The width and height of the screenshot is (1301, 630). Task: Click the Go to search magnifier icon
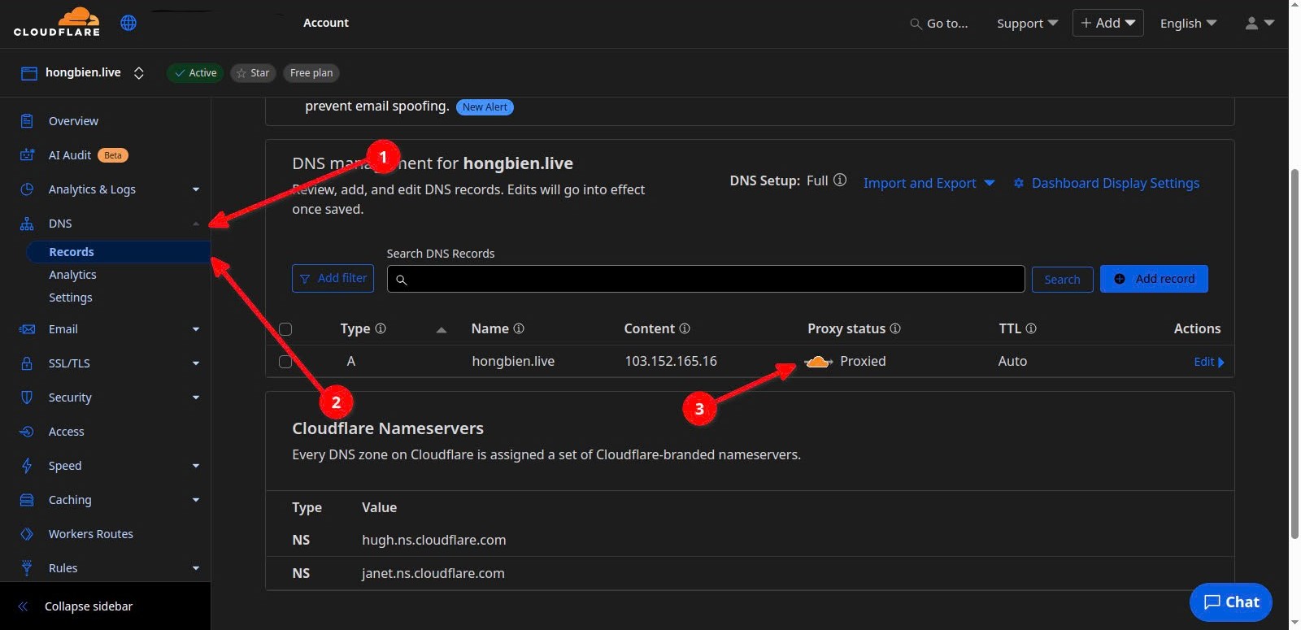[916, 24]
